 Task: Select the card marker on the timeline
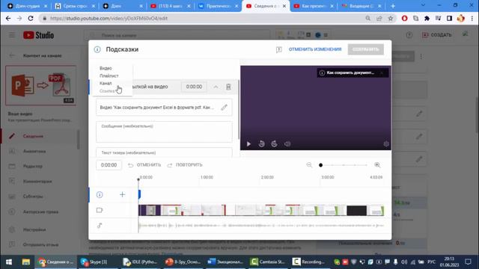139,194
